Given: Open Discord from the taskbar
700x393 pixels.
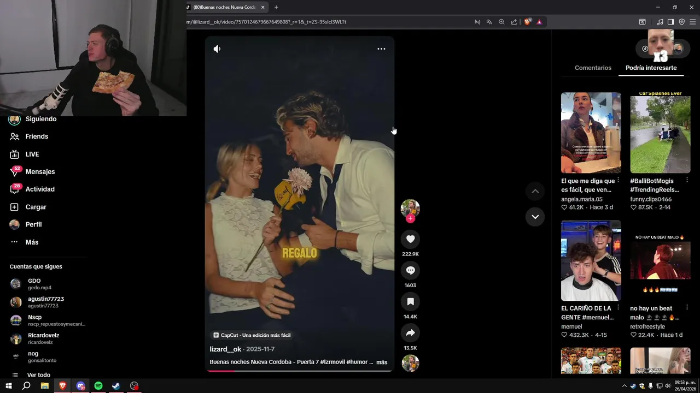Looking at the screenshot, I should [x=80, y=386].
